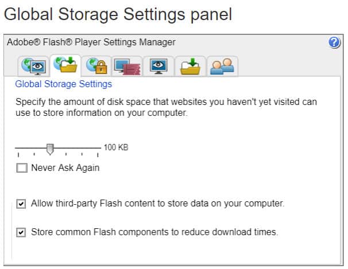Click the leftmost tick of storage slider
This screenshot has height=269, width=348.
(x=18, y=154)
